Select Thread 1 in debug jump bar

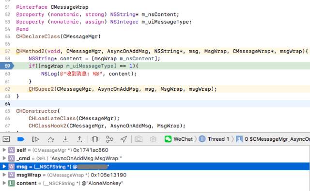coord(214,139)
